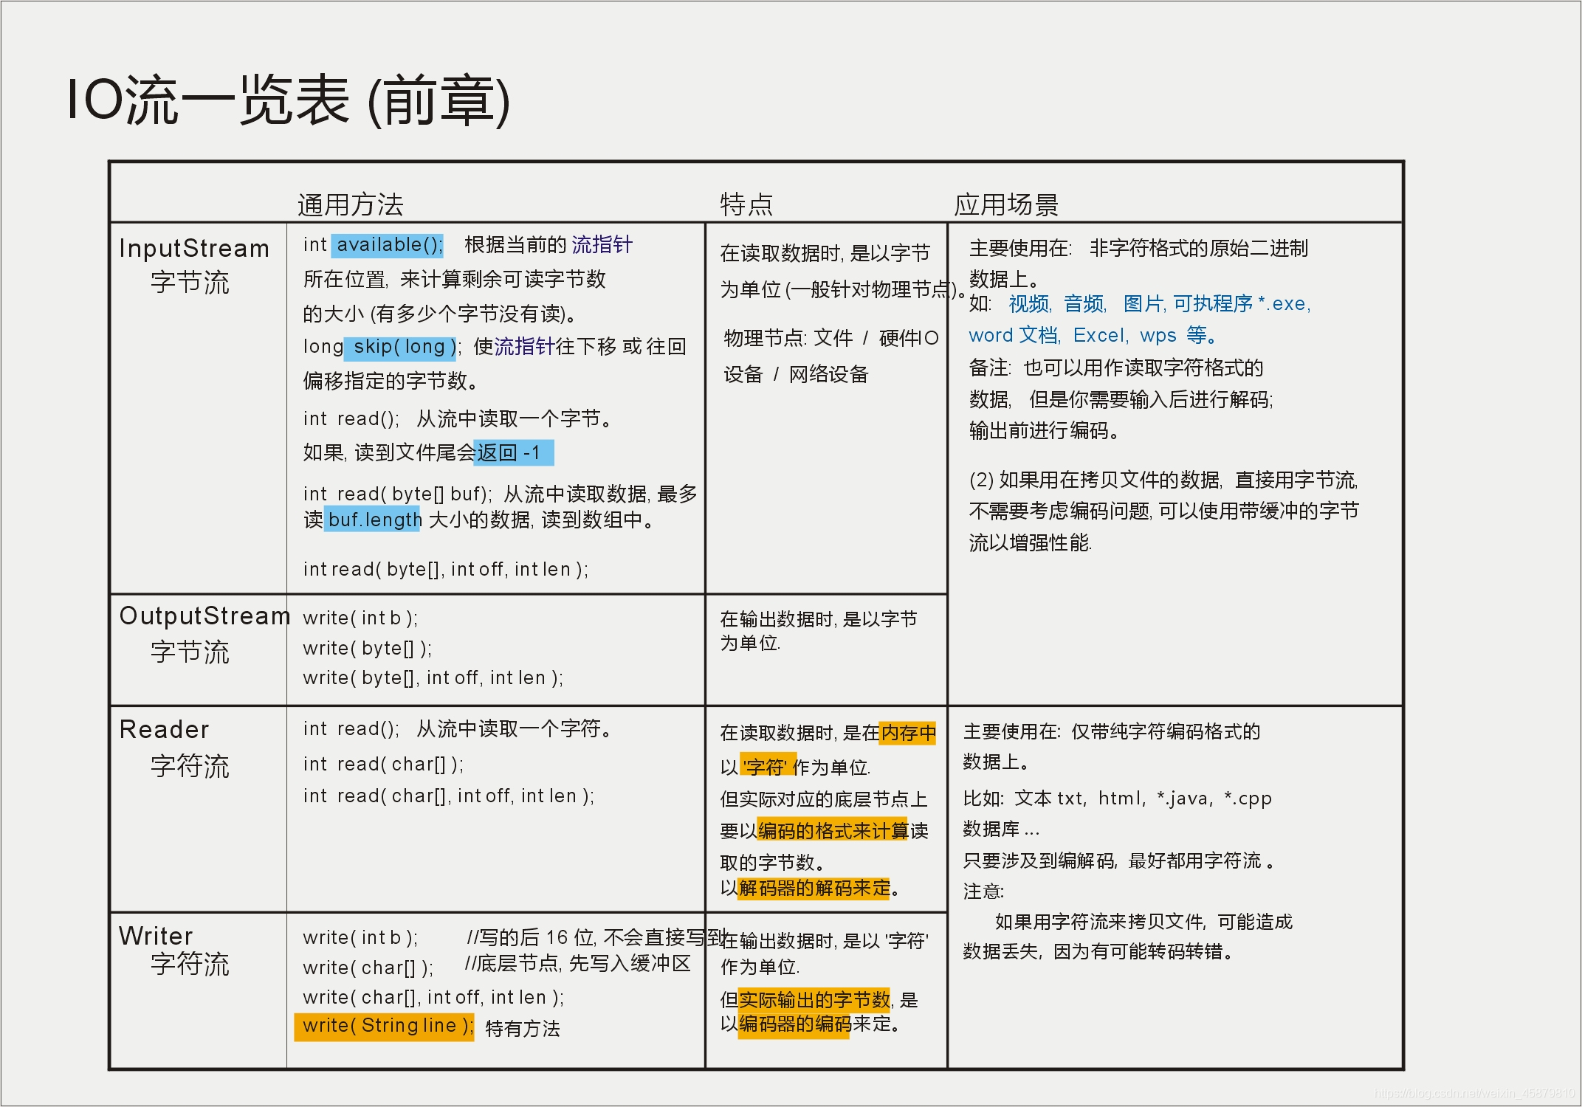The image size is (1582, 1107).
Task: Click the column header '应用场景'
Action: 1006,204
